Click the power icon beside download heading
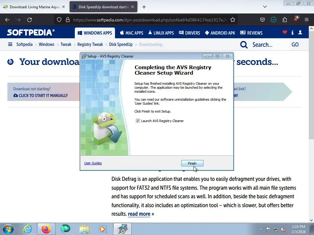The height and width of the screenshot is (235, 314). tap(10, 62)
